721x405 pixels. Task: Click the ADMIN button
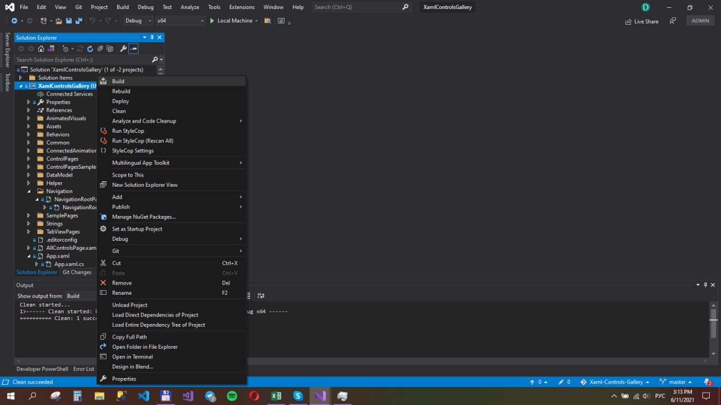tap(700, 21)
